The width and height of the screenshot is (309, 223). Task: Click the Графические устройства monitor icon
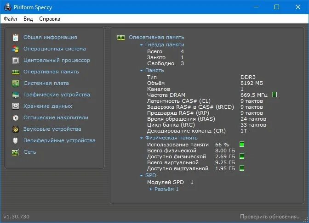[16, 95]
